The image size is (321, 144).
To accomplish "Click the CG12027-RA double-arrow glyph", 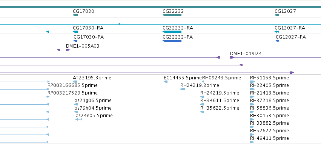I will 277,32.
